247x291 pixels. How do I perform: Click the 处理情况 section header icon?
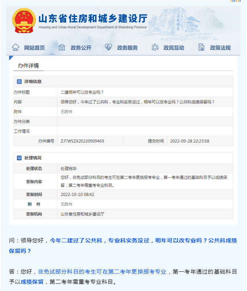[x=19, y=158]
